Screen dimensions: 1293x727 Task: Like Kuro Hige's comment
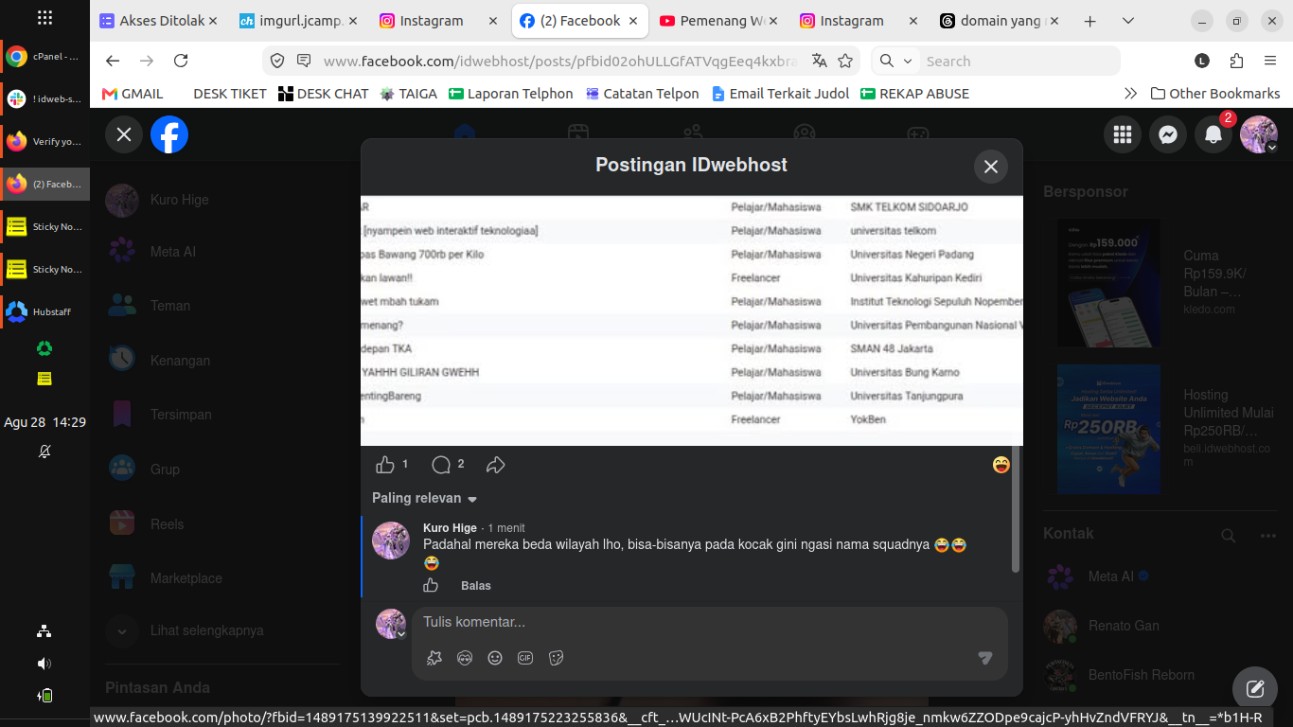coord(431,585)
